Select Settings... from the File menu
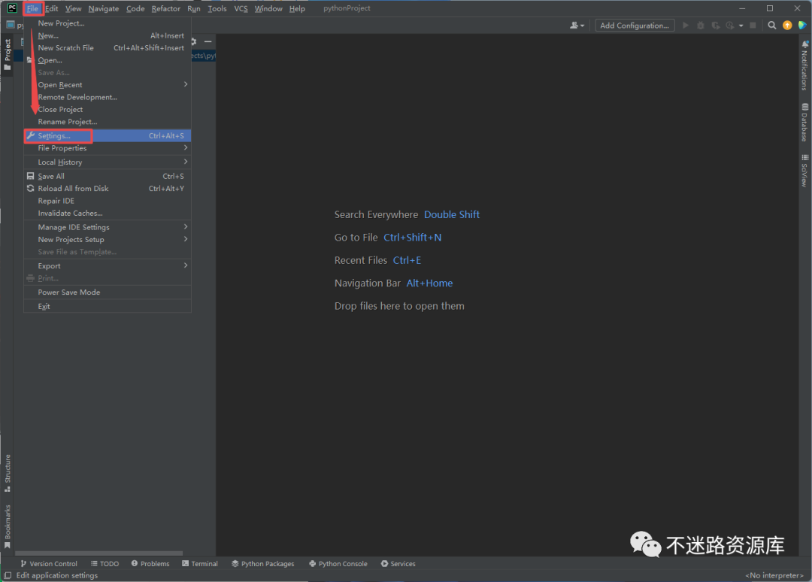Viewport: 812px width, 582px height. (54, 136)
